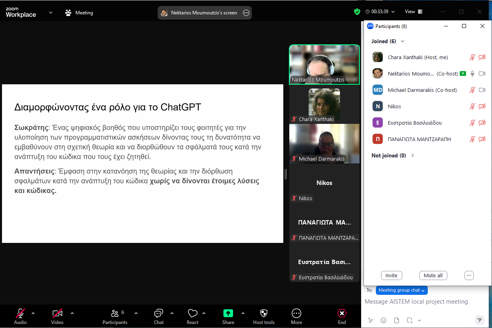Click the Chat icon in toolbar
This screenshot has height=328, width=492.
(158, 313)
